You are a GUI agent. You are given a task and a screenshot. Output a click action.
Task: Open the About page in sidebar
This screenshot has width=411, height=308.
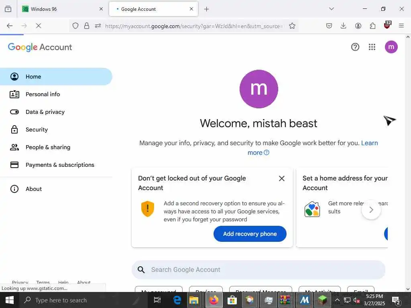[x=56, y=189]
